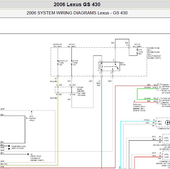Click the "ENGINE CONTROL M" module label
The image size is (170, 169).
[161, 145]
